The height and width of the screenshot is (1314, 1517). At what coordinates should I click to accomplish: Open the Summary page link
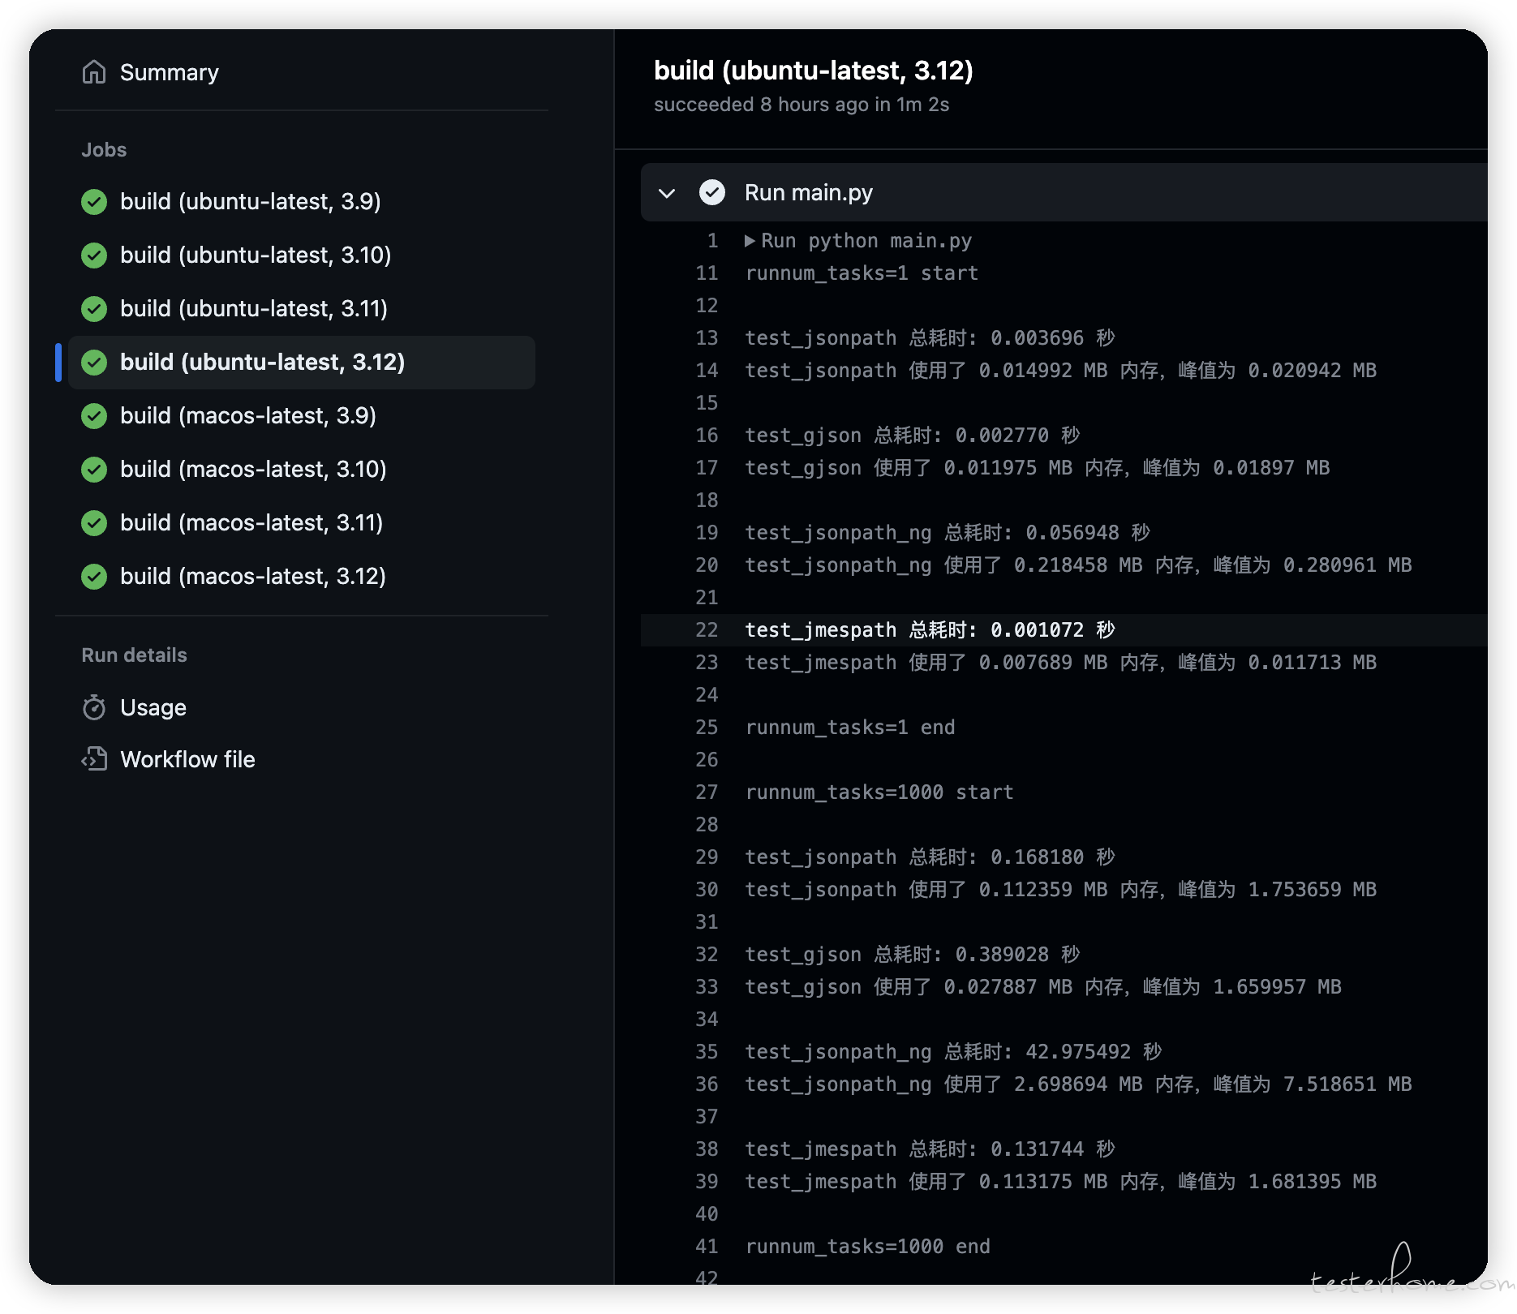pos(169,72)
